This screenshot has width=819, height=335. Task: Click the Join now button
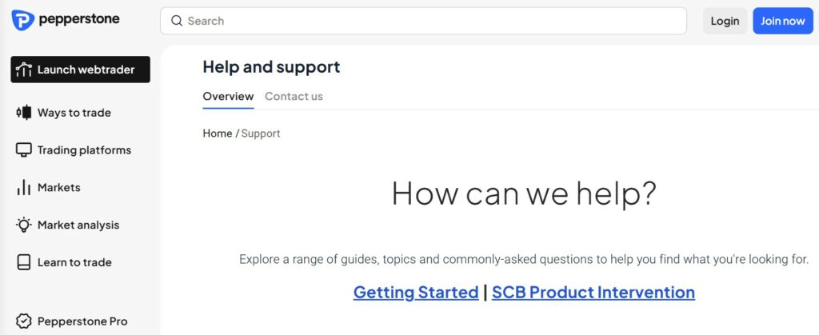(x=783, y=21)
